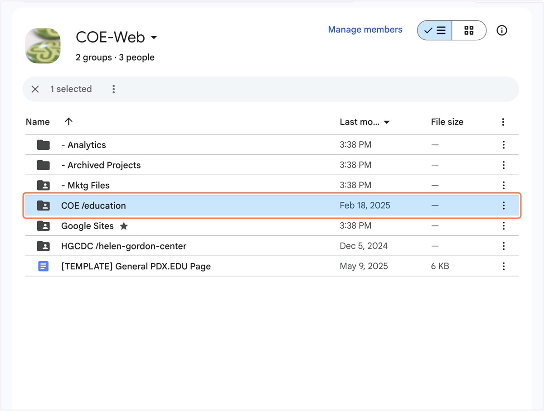Click the Google Docs icon of TEMPLATE file
Screen dimensions: 544x411
(x=44, y=266)
